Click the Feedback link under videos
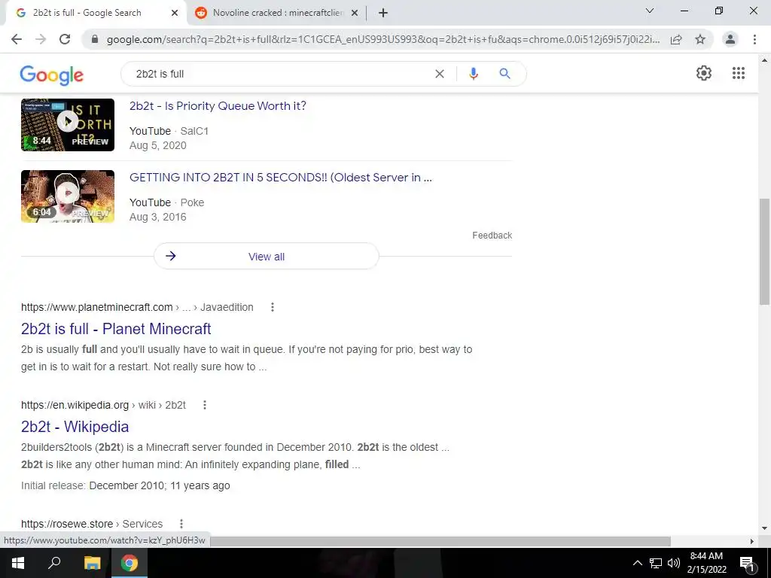Screen dimensions: 771x578 pos(492,236)
